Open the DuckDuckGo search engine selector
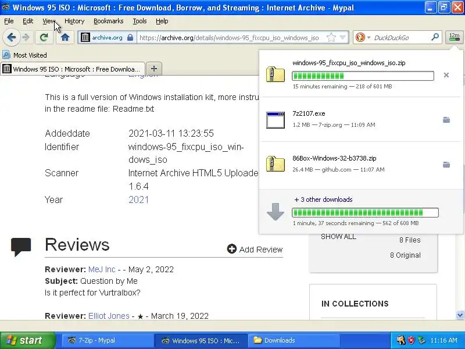 369,38
